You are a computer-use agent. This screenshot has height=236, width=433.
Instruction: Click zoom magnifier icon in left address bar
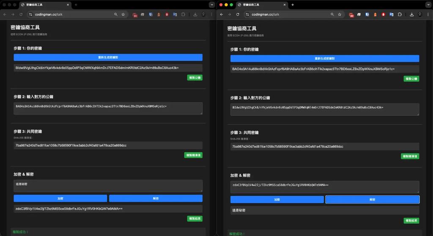pyautogui.click(x=115, y=14)
